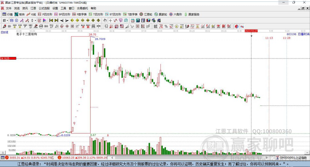Click the 行情 quotes button
Viewport: 310px width, 167px height.
click(8, 14)
